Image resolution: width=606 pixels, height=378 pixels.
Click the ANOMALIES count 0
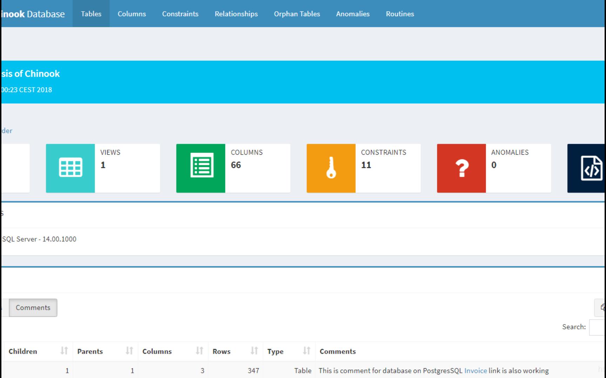(x=494, y=165)
